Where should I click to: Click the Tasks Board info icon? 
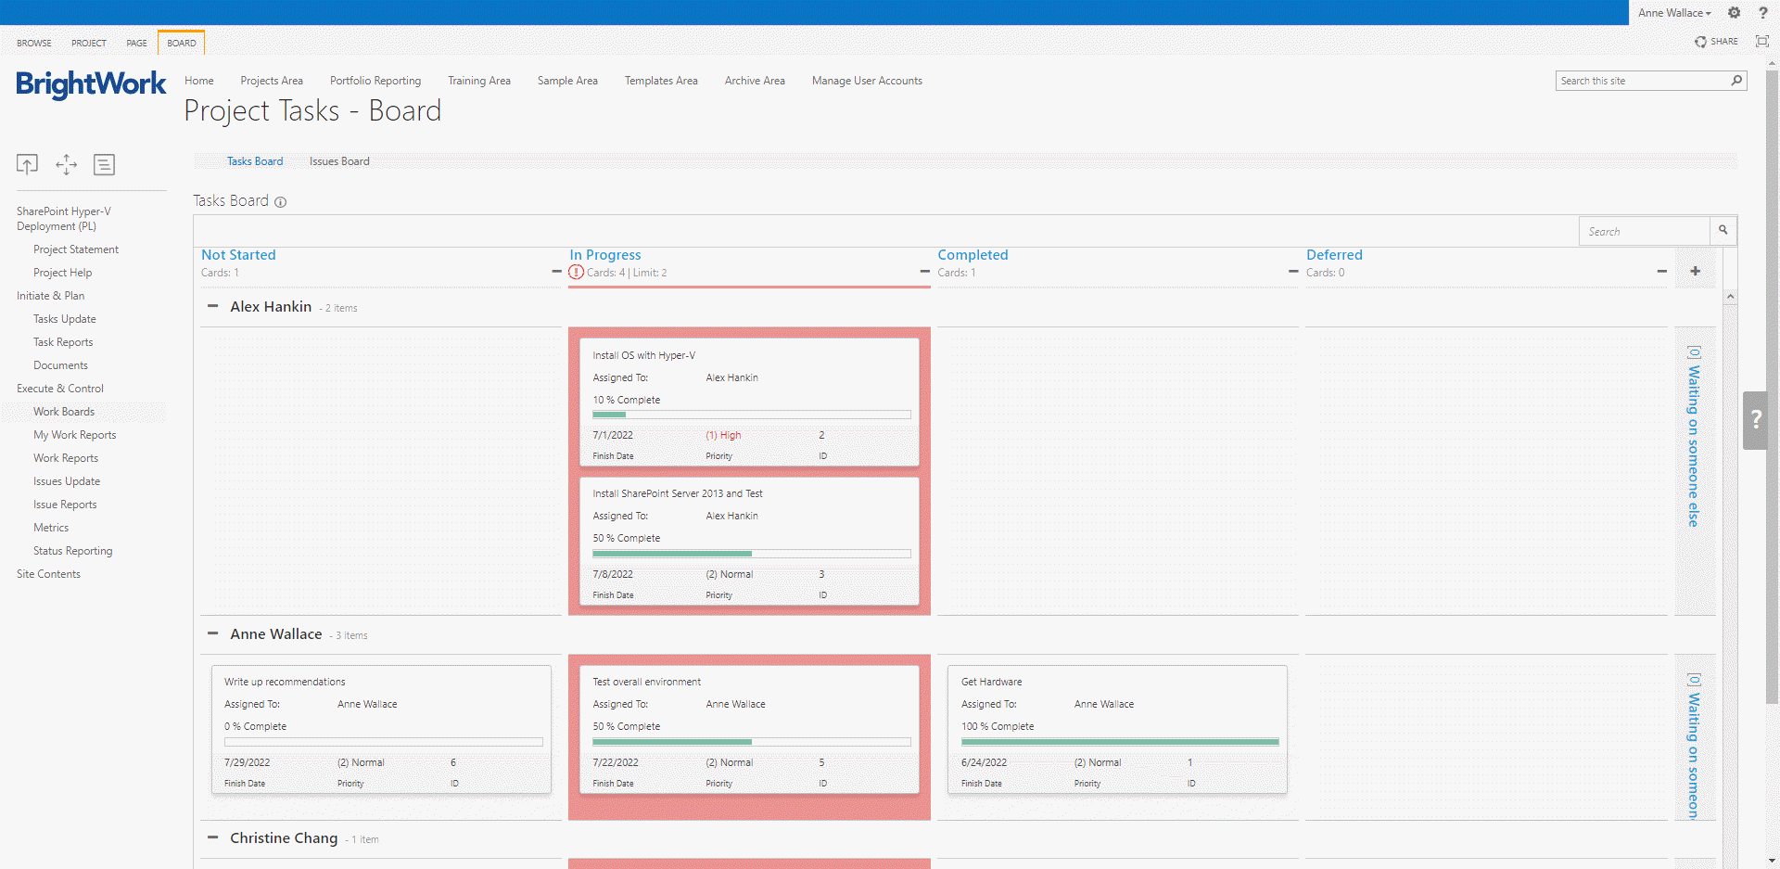click(x=280, y=202)
